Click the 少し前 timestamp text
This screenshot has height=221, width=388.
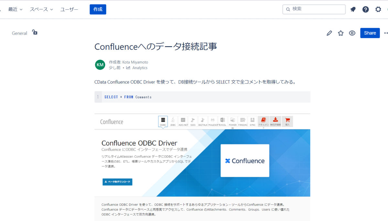pyautogui.click(x=114, y=68)
